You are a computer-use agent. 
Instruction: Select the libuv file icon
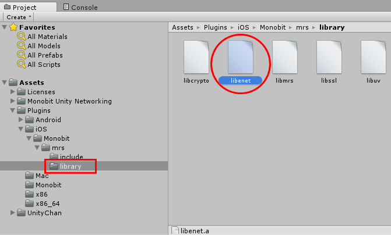click(374, 57)
